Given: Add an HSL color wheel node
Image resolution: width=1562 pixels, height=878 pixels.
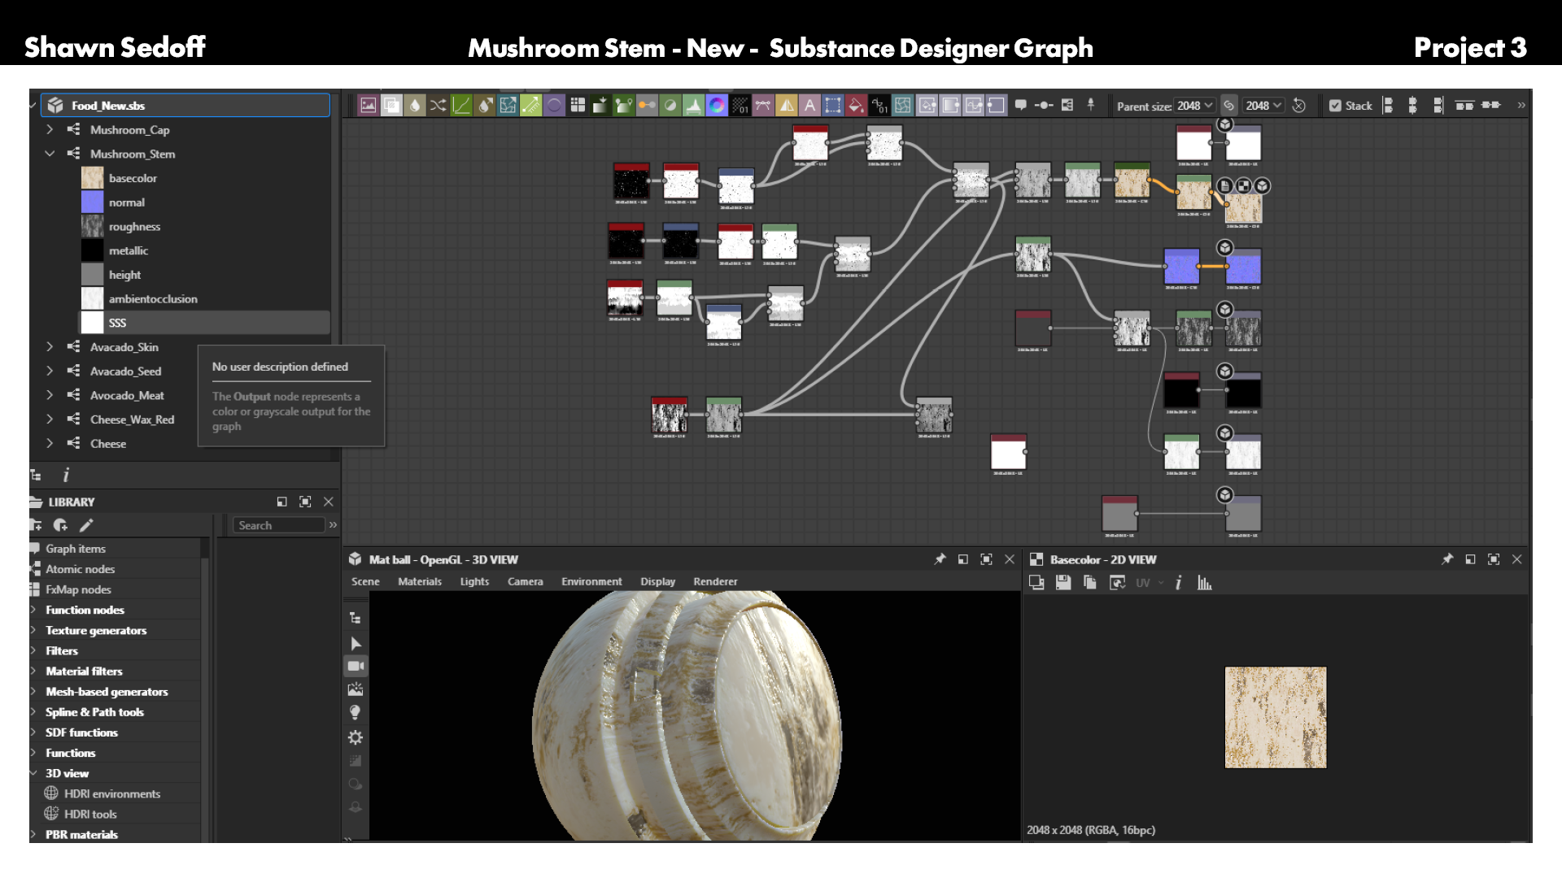Looking at the screenshot, I should click(x=717, y=106).
